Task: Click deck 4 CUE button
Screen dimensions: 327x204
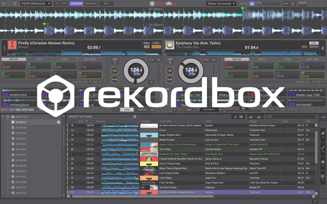Action: tap(170, 71)
